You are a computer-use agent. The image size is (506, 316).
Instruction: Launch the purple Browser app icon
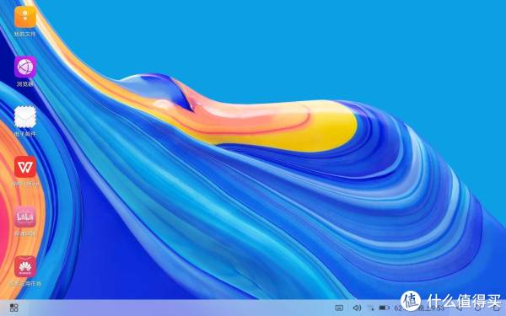tap(25, 67)
